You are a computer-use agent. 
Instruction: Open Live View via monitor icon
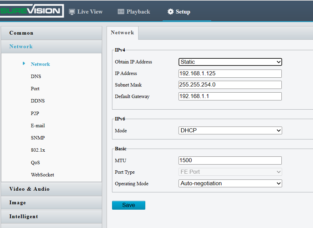pos(72,12)
